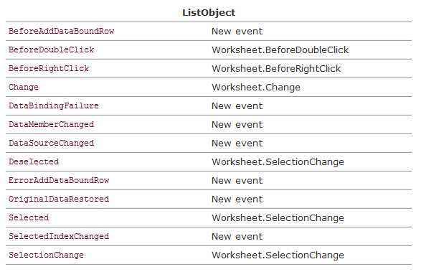The width and height of the screenshot is (421, 277).
Task: Click the SelectionChange event in left column
Action: tap(46, 255)
